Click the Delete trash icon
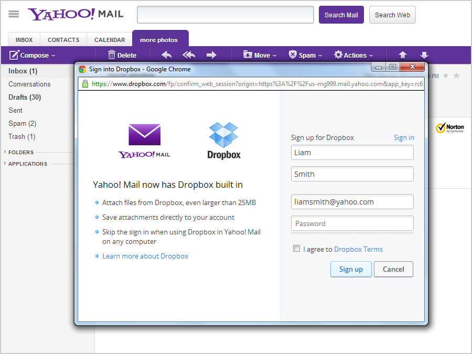 click(112, 55)
